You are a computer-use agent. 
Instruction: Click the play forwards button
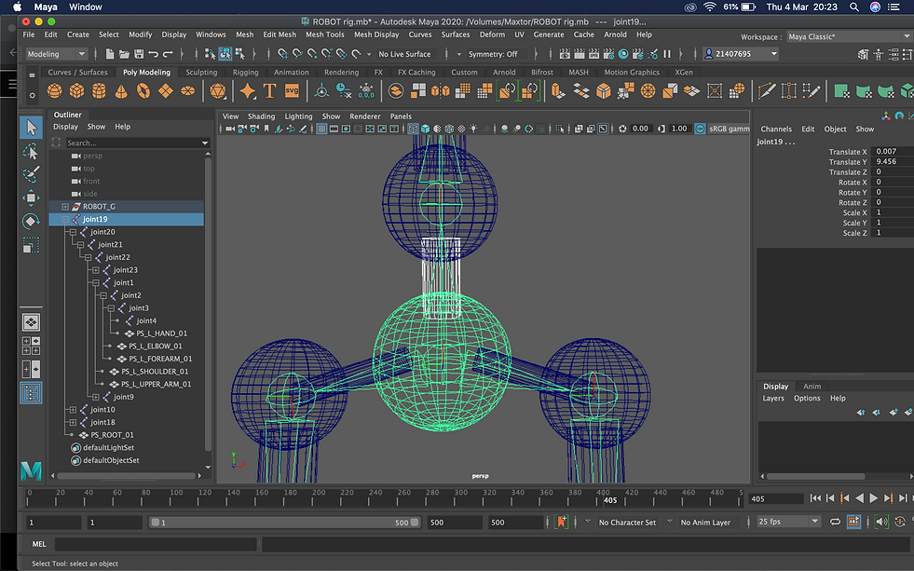click(873, 498)
